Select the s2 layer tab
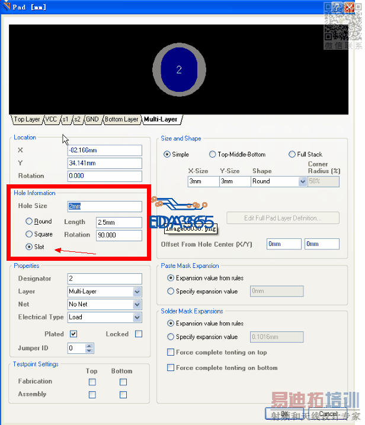Image resolution: width=365 pixels, height=425 pixels. (78, 120)
